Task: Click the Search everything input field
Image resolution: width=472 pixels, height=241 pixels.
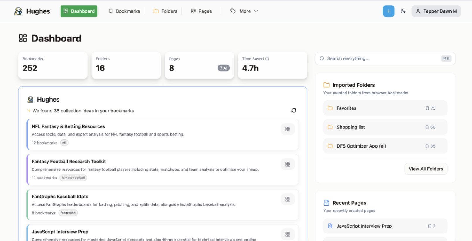Action: pos(385,58)
